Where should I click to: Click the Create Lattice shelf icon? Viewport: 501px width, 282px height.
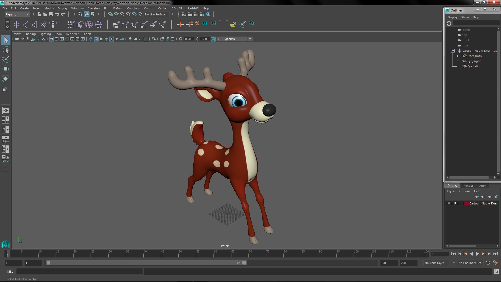tap(89, 25)
